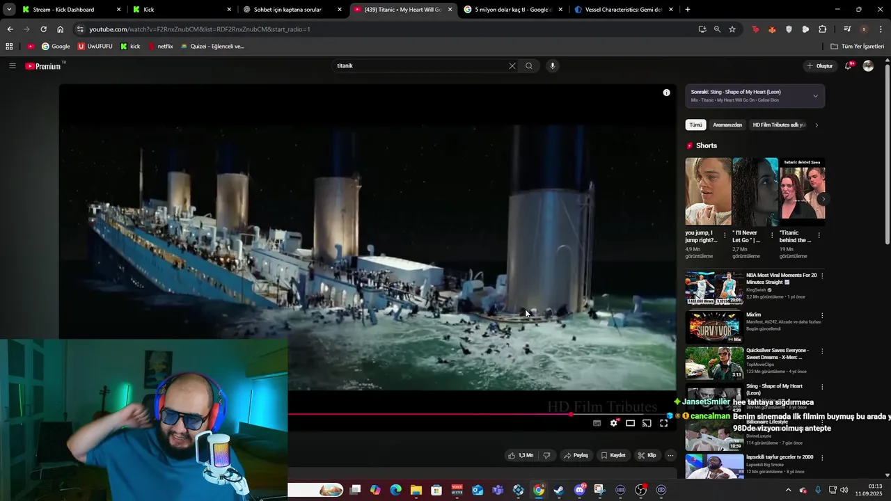
Task: Click into the YouTube search field
Action: 421,66
